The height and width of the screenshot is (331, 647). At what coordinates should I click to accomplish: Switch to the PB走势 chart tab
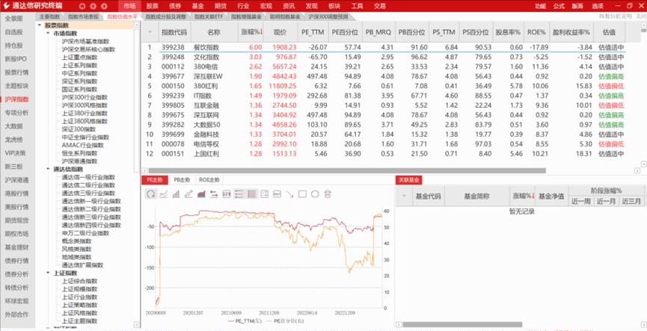tap(182, 180)
